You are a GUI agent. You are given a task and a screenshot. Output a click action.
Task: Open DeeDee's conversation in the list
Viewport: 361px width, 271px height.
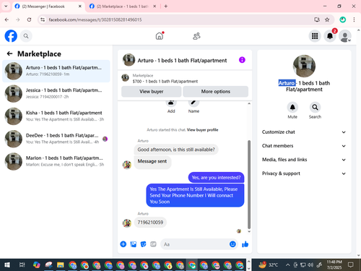pos(56,139)
